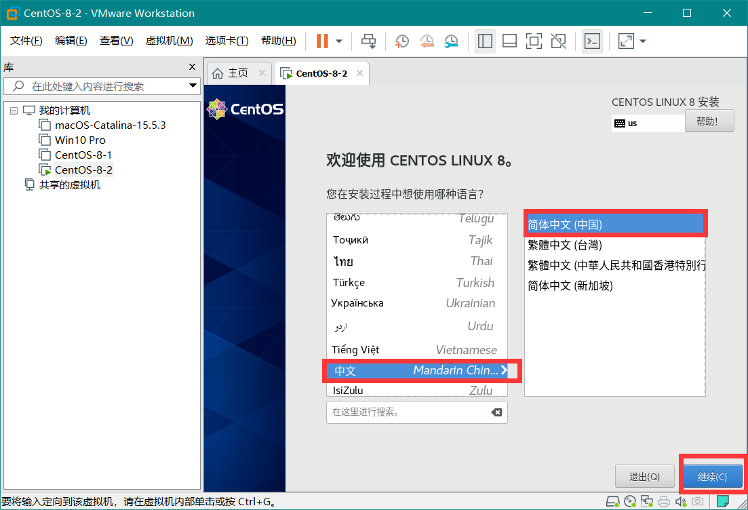This screenshot has width=748, height=510.
Task: Enter full screen mode from the toolbar
Action: [534, 41]
